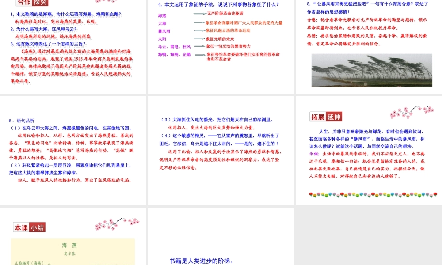
Task: Open the 拓展延伸 slide thumbnail
Action: pyautogui.click(x=369, y=151)
